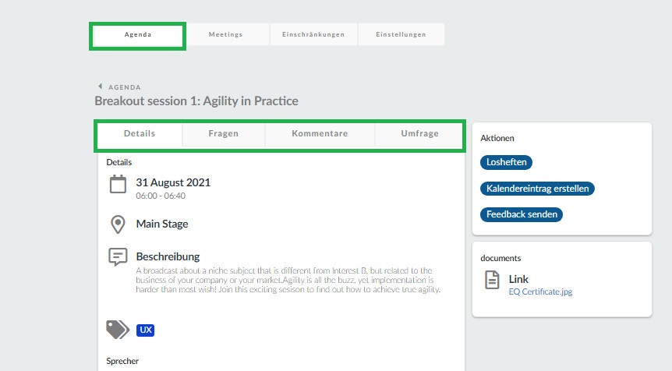This screenshot has height=371, width=672.
Task: Click Kalendereintrag erstellen button
Action: [x=537, y=189]
